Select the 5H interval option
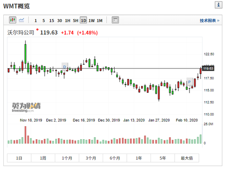Screen dimensions: 225x169 pos(76,21)
